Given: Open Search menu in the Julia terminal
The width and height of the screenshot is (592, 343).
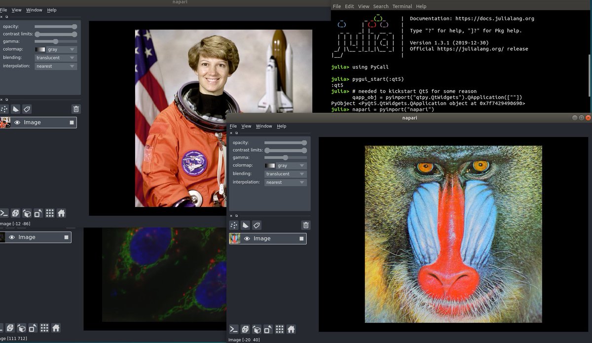Looking at the screenshot, I should (381, 6).
